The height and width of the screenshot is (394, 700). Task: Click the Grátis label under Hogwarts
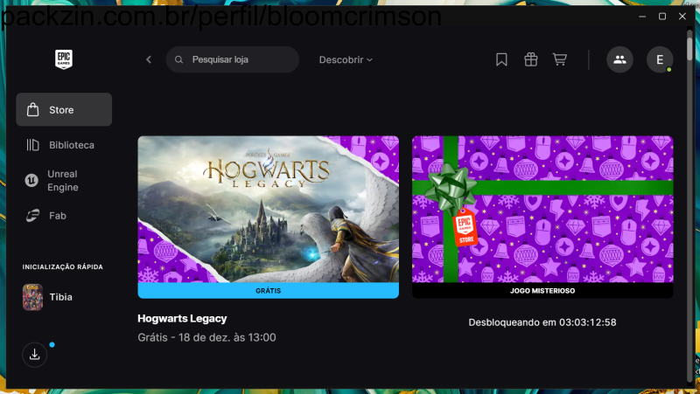click(x=268, y=290)
